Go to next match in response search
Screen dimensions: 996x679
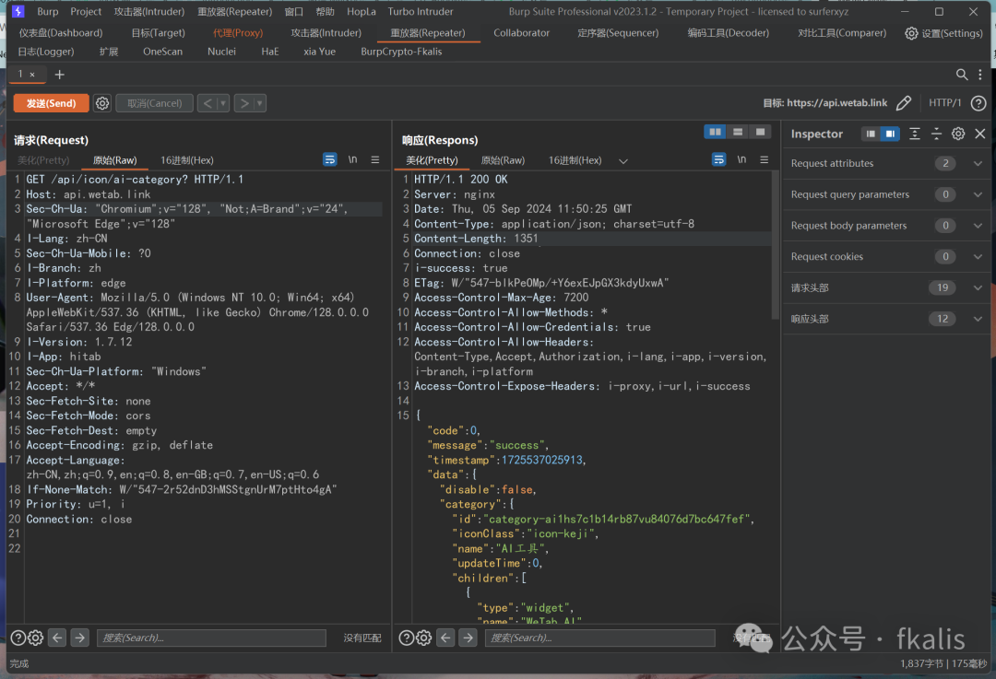(x=468, y=638)
